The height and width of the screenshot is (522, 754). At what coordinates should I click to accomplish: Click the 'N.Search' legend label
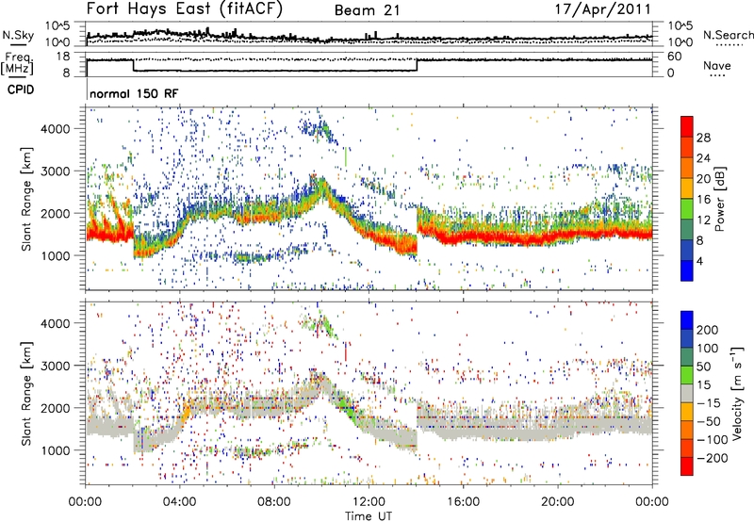click(728, 35)
